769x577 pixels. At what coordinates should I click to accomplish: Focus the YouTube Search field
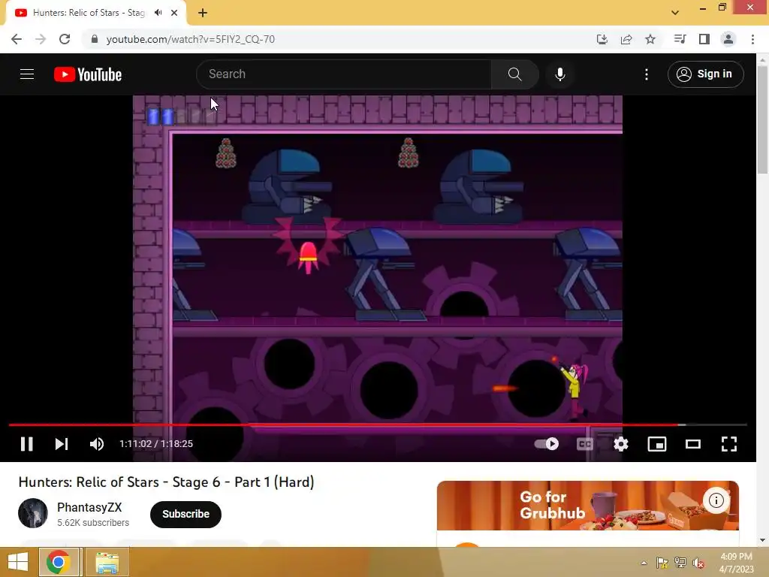pos(344,74)
